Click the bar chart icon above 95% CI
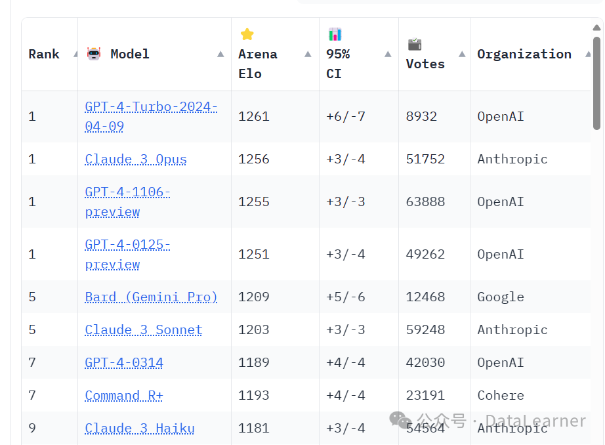This screenshot has width=605, height=445. (x=335, y=34)
